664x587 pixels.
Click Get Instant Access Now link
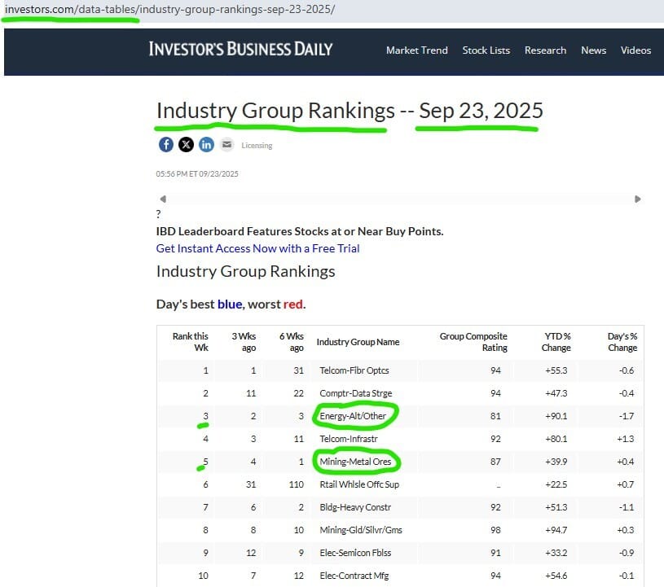tap(257, 248)
